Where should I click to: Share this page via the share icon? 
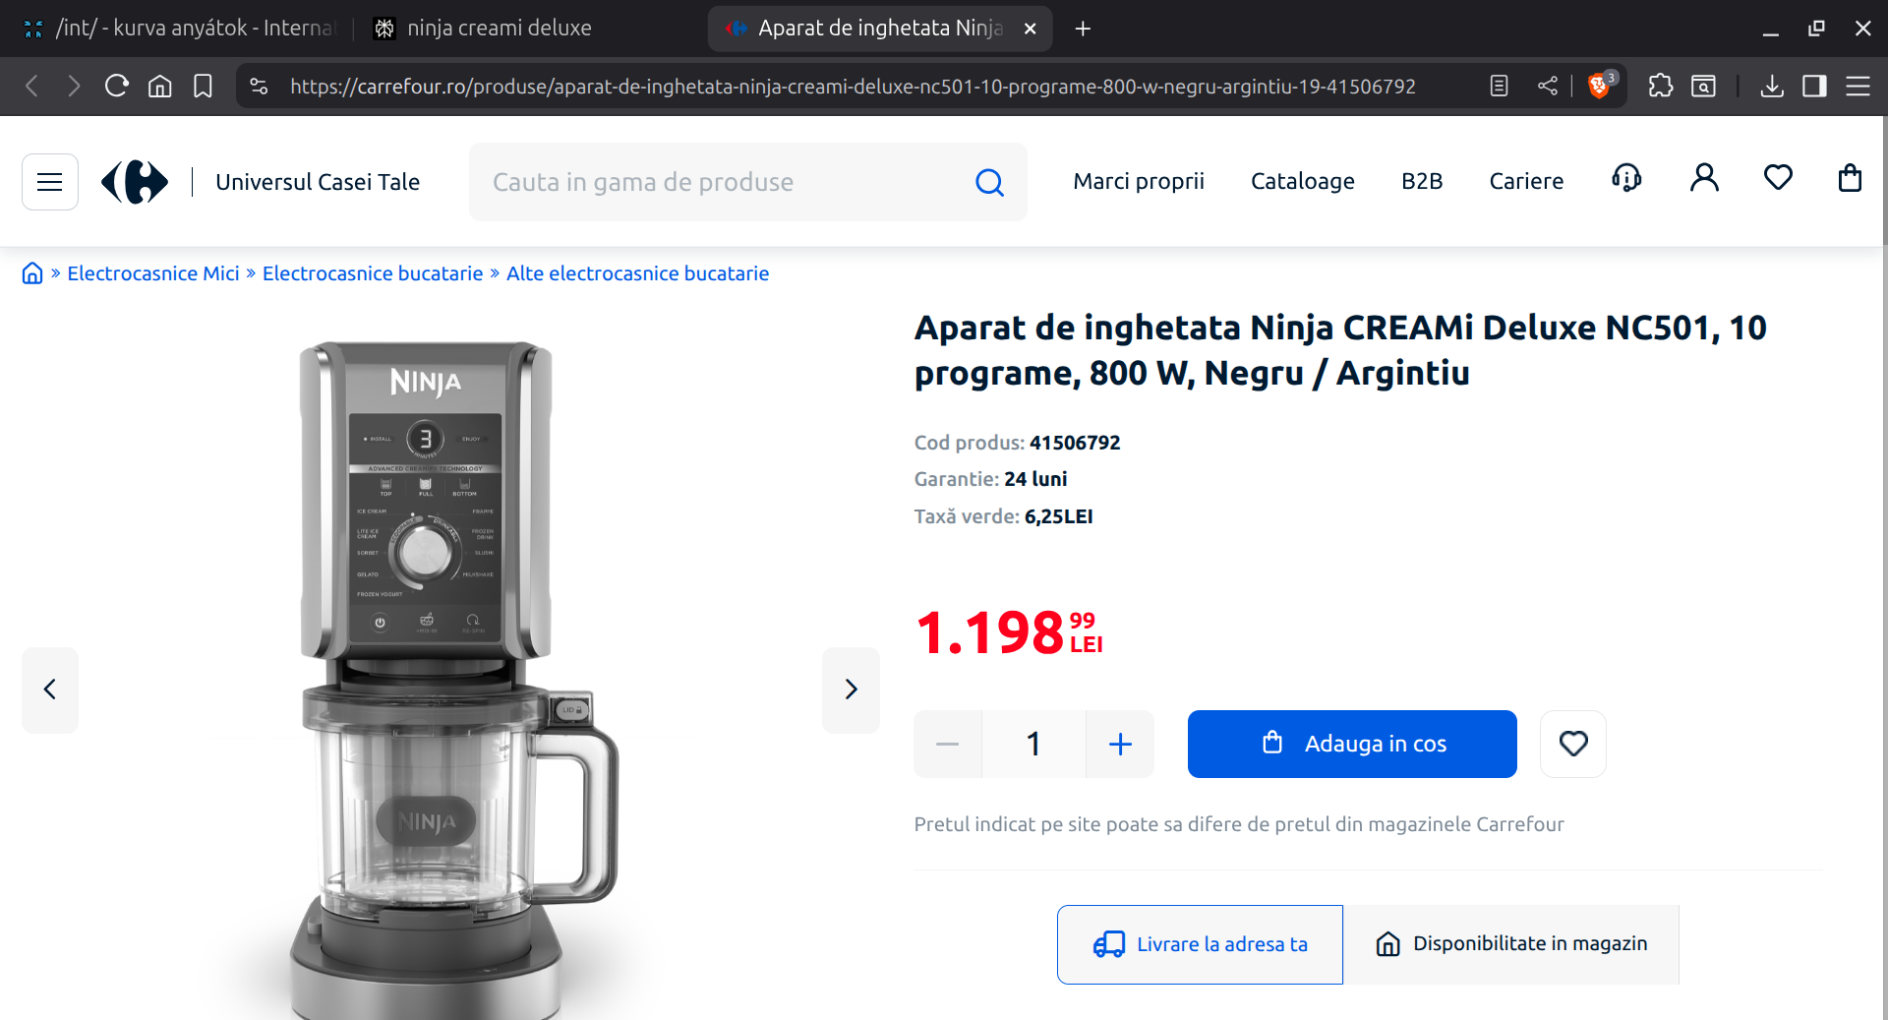(1548, 87)
